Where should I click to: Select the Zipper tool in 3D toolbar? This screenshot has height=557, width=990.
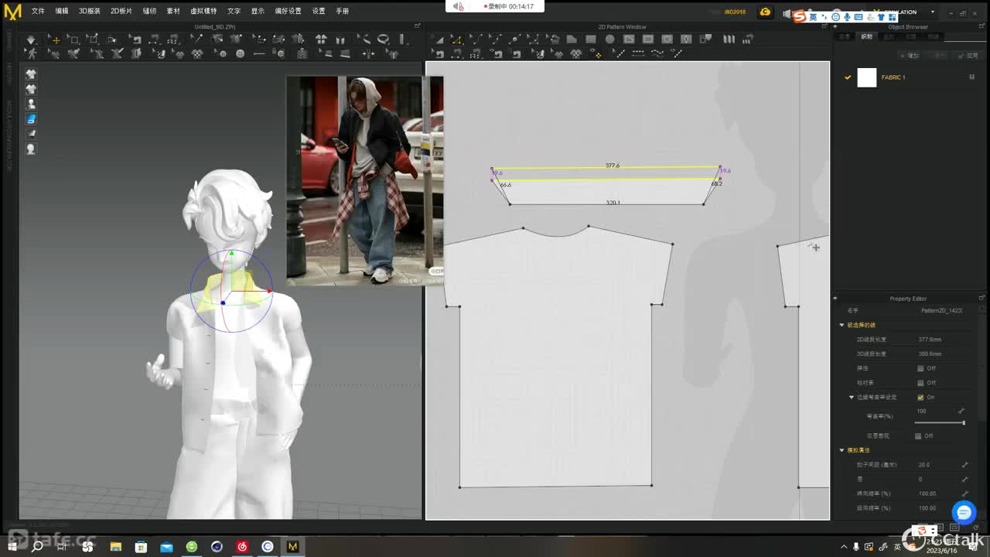coord(302,53)
